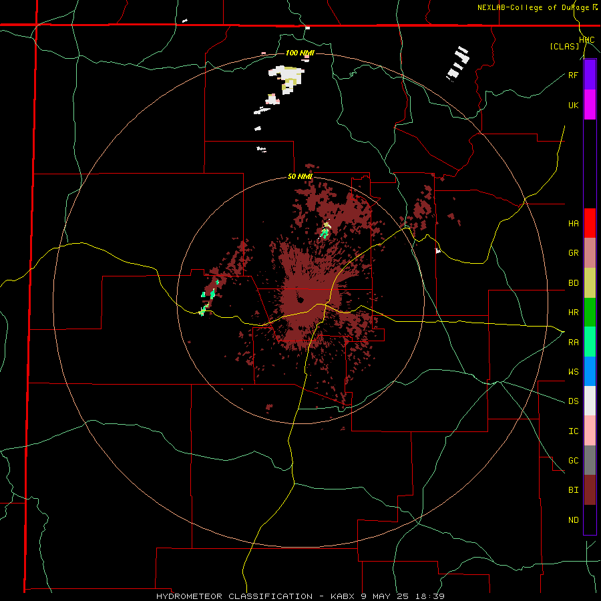
Task: Click the [CLAS] legend header
Action: (x=564, y=46)
